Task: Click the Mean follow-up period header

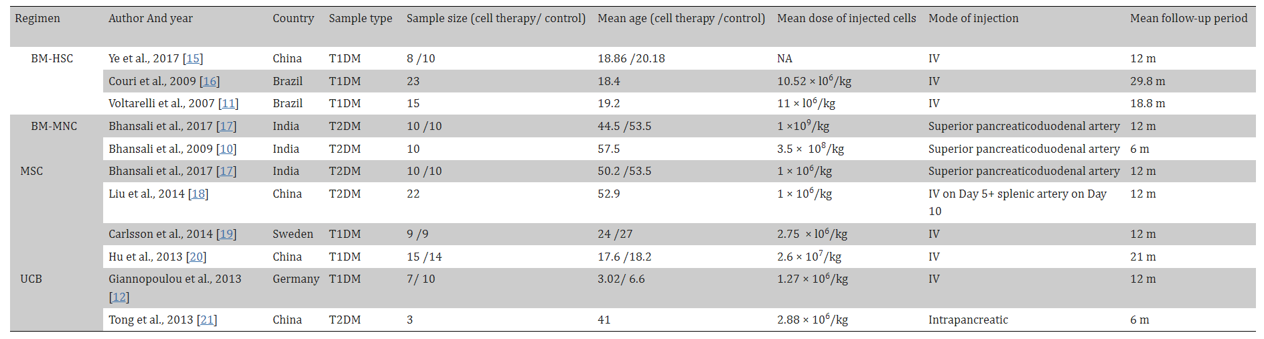Action: pos(1188,19)
